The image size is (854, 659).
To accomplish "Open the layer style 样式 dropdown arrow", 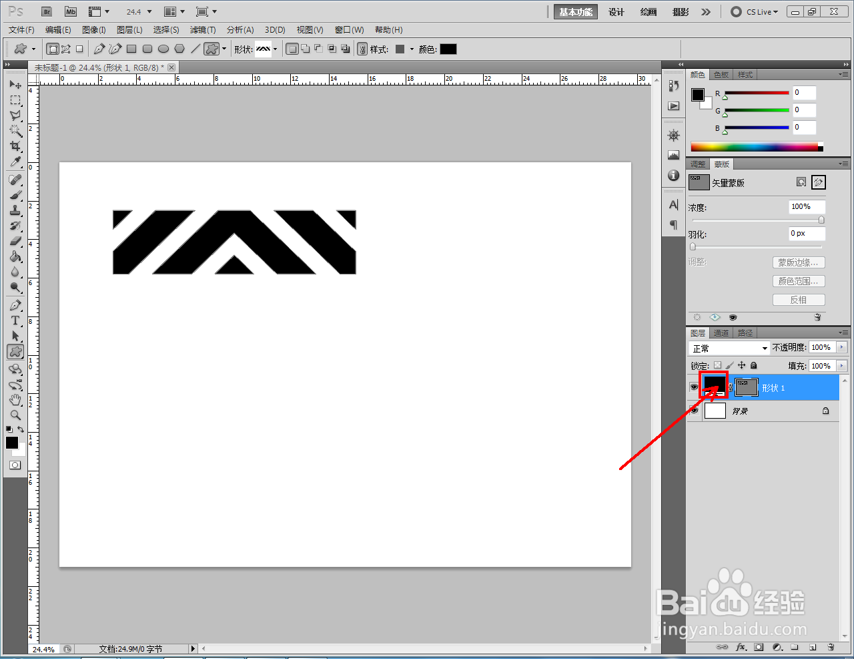I will tap(412, 49).
